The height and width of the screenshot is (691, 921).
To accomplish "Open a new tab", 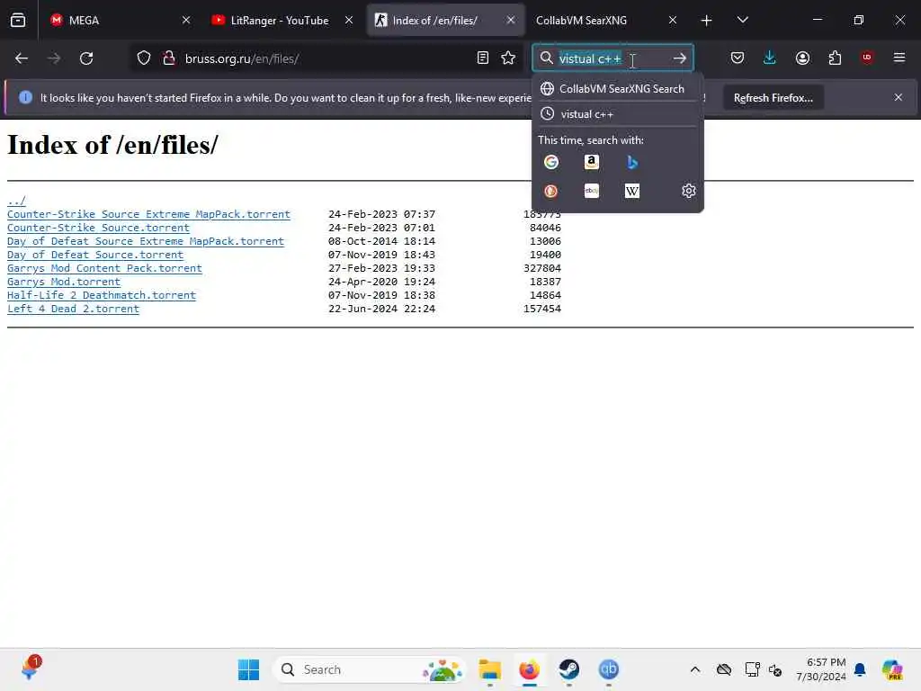I will click(x=707, y=21).
